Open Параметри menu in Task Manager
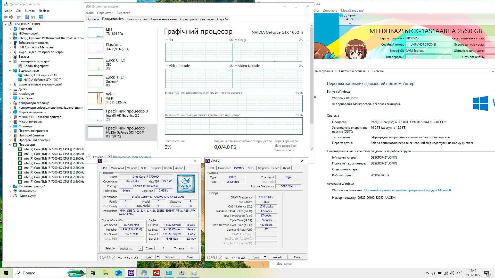 pyautogui.click(x=105, y=13)
